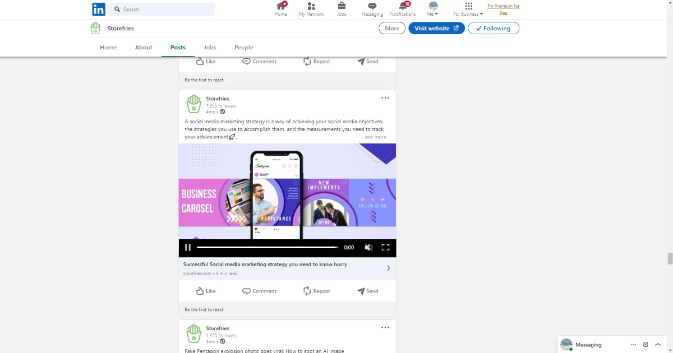Enter fullscreen mode on video
673x353 pixels.
pos(385,247)
